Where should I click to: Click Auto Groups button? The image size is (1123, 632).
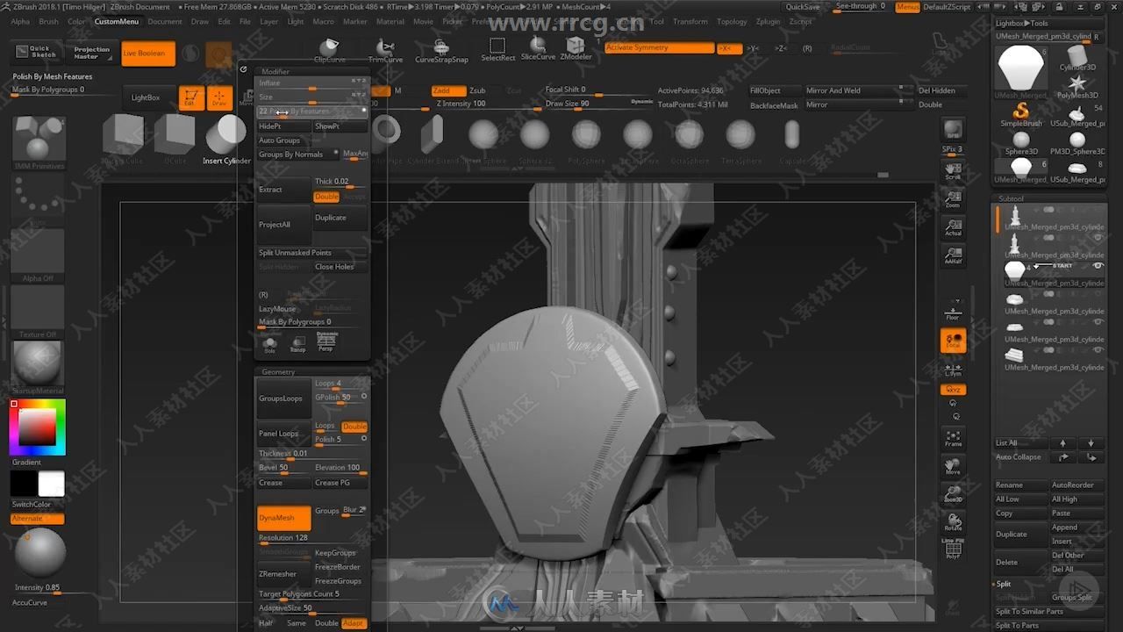coord(283,140)
